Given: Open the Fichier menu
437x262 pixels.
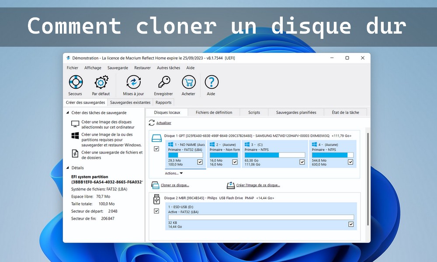Looking at the screenshot, I should click(73, 68).
